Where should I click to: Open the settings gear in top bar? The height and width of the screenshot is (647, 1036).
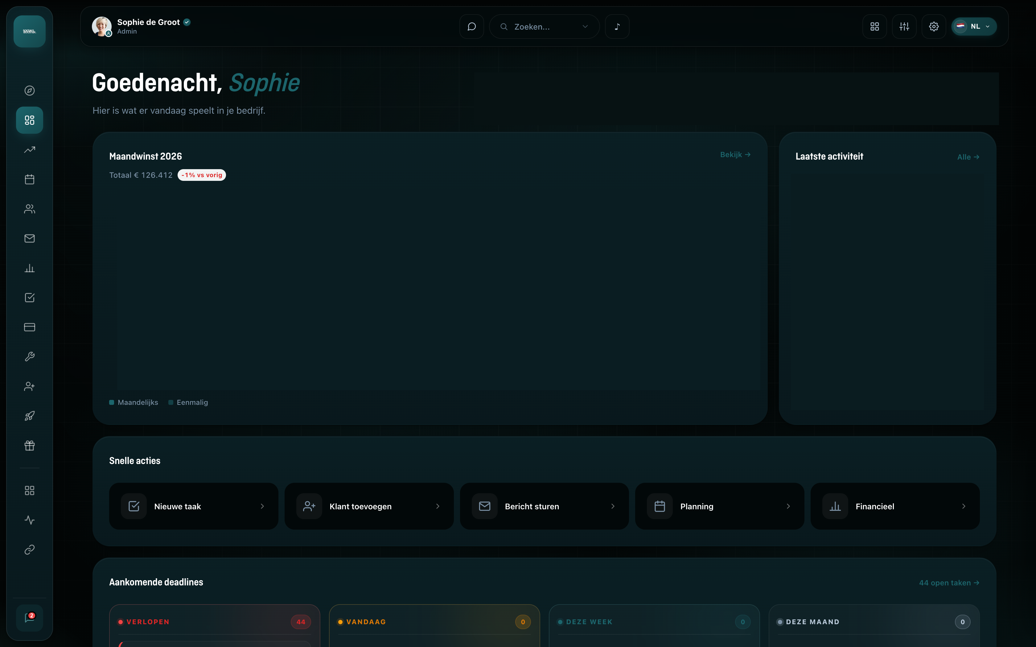(x=934, y=26)
